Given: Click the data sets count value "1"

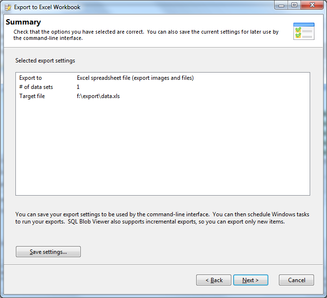Looking at the screenshot, I should pyautogui.click(x=78, y=87).
